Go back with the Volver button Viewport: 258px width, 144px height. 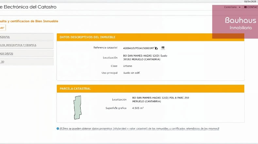[x=3, y=27]
